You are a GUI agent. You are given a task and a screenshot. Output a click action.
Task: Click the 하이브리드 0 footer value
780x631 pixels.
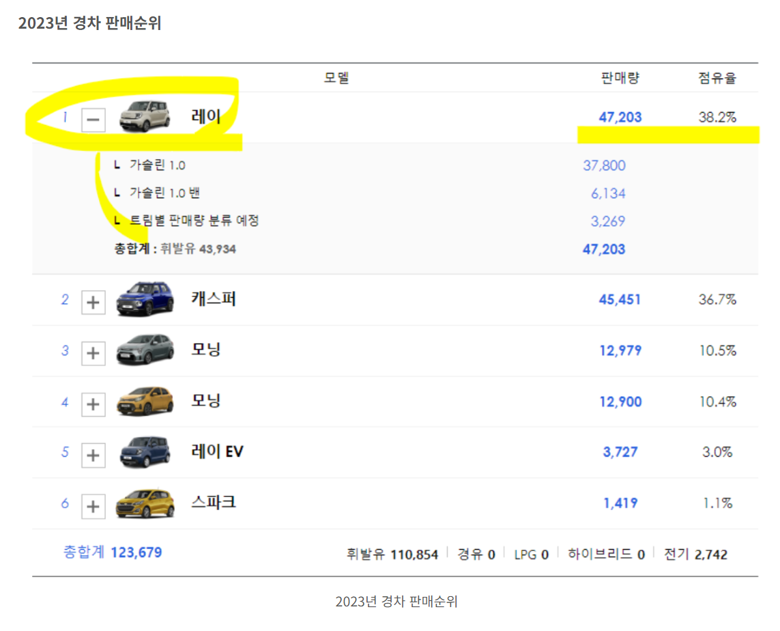[x=606, y=555]
